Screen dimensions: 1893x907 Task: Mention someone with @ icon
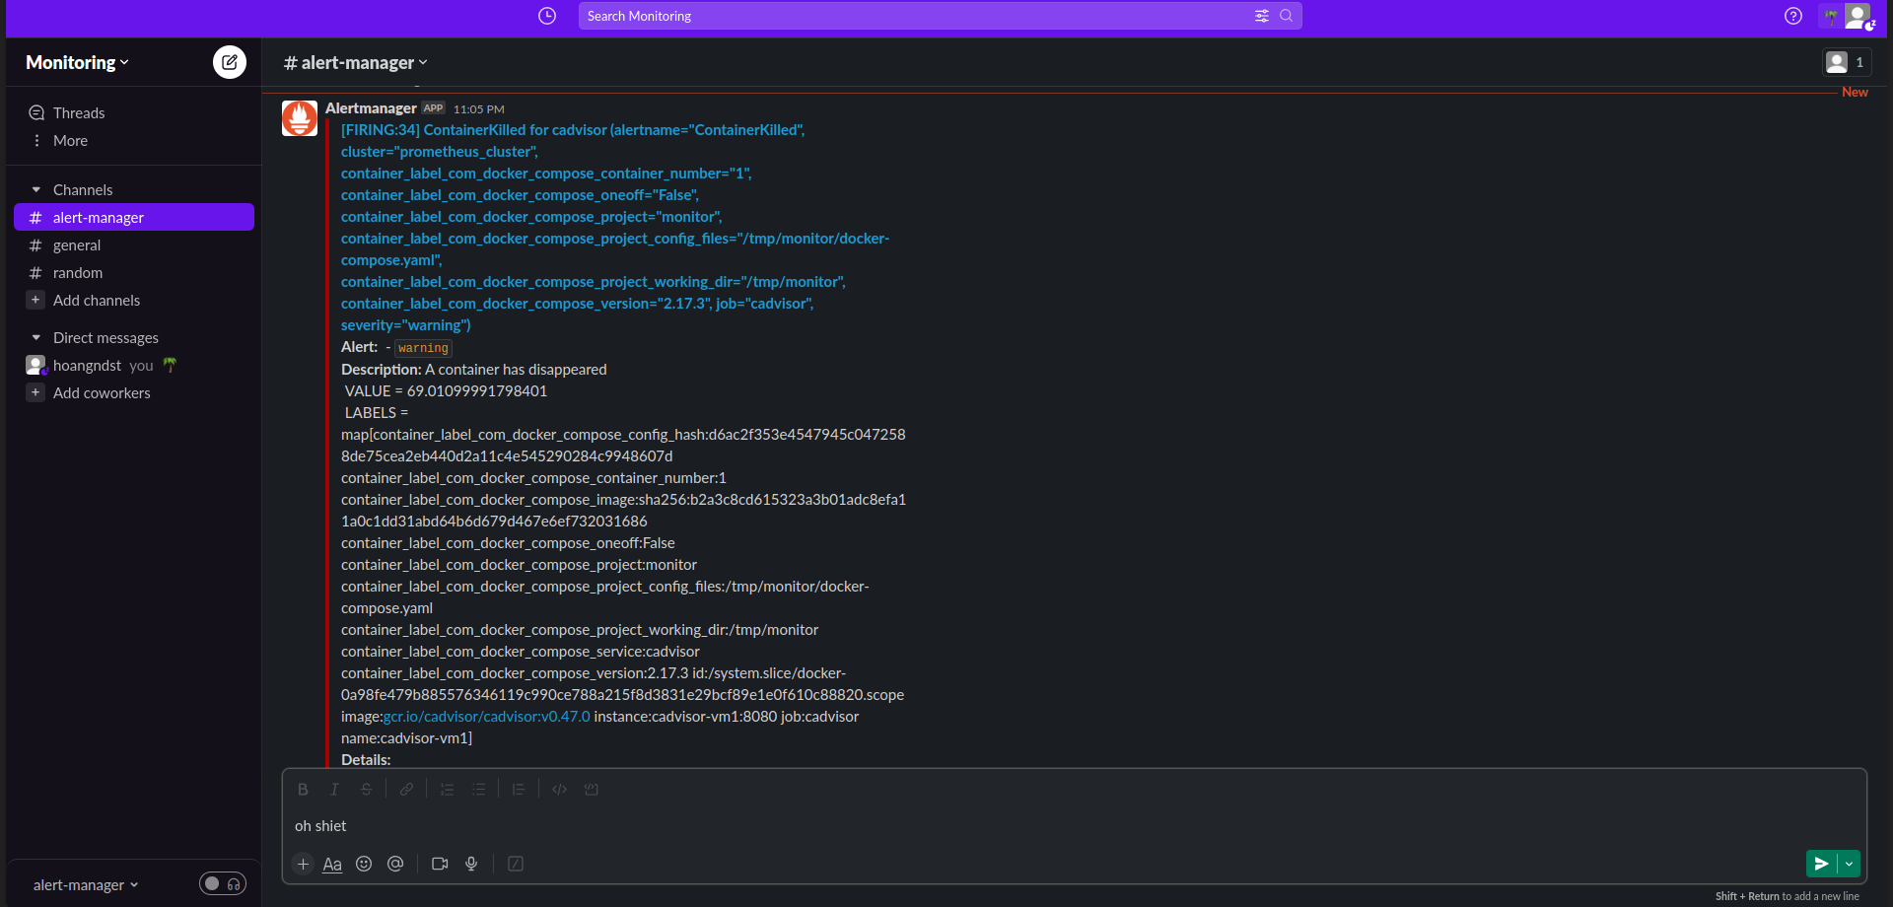point(395,865)
